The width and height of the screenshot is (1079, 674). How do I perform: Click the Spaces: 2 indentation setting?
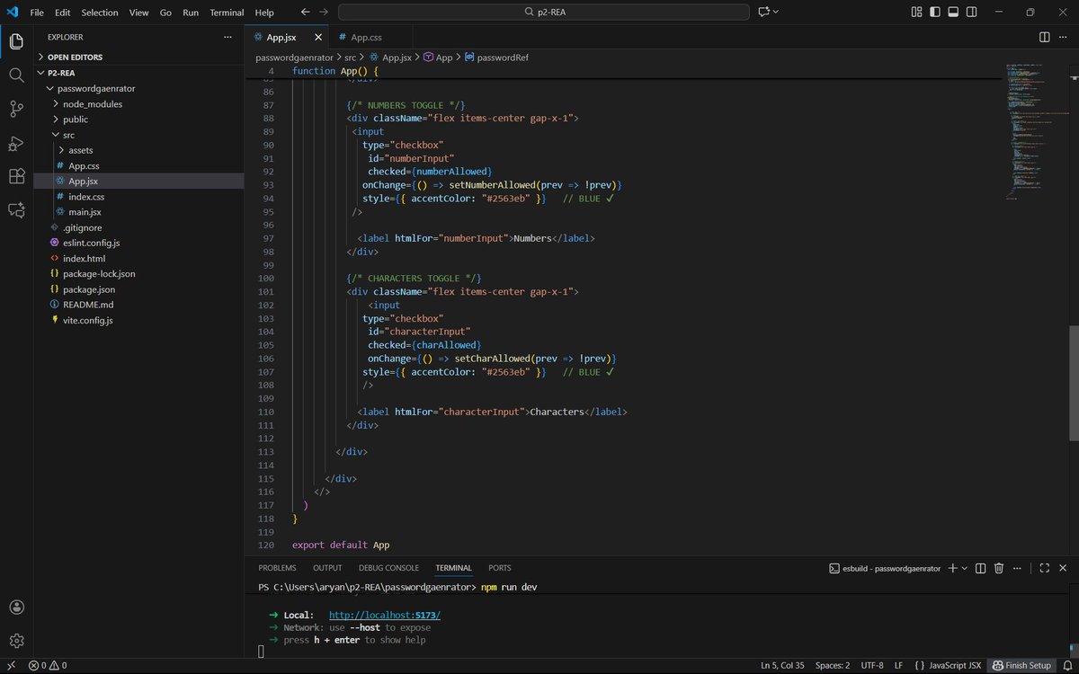tap(833, 666)
